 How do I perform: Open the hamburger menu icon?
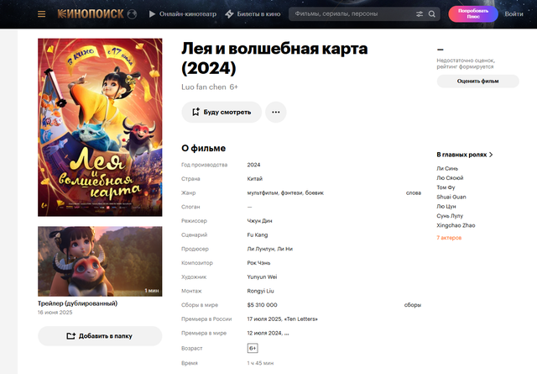click(41, 14)
